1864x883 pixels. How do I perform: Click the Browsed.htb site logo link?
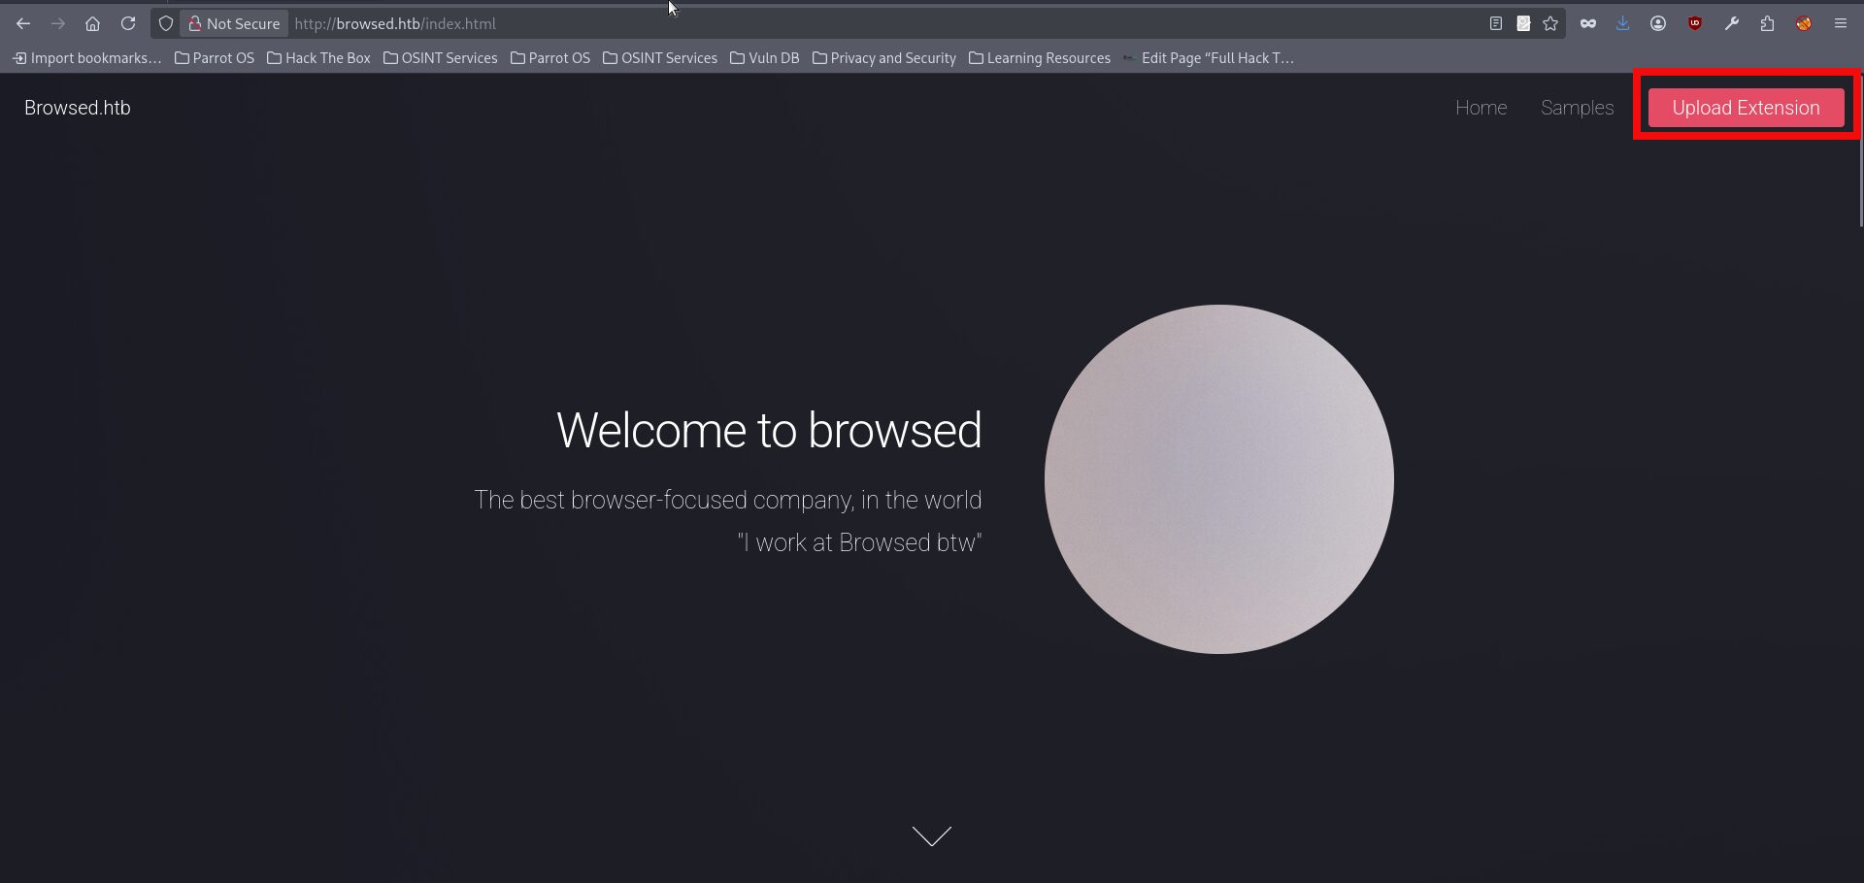point(78,108)
